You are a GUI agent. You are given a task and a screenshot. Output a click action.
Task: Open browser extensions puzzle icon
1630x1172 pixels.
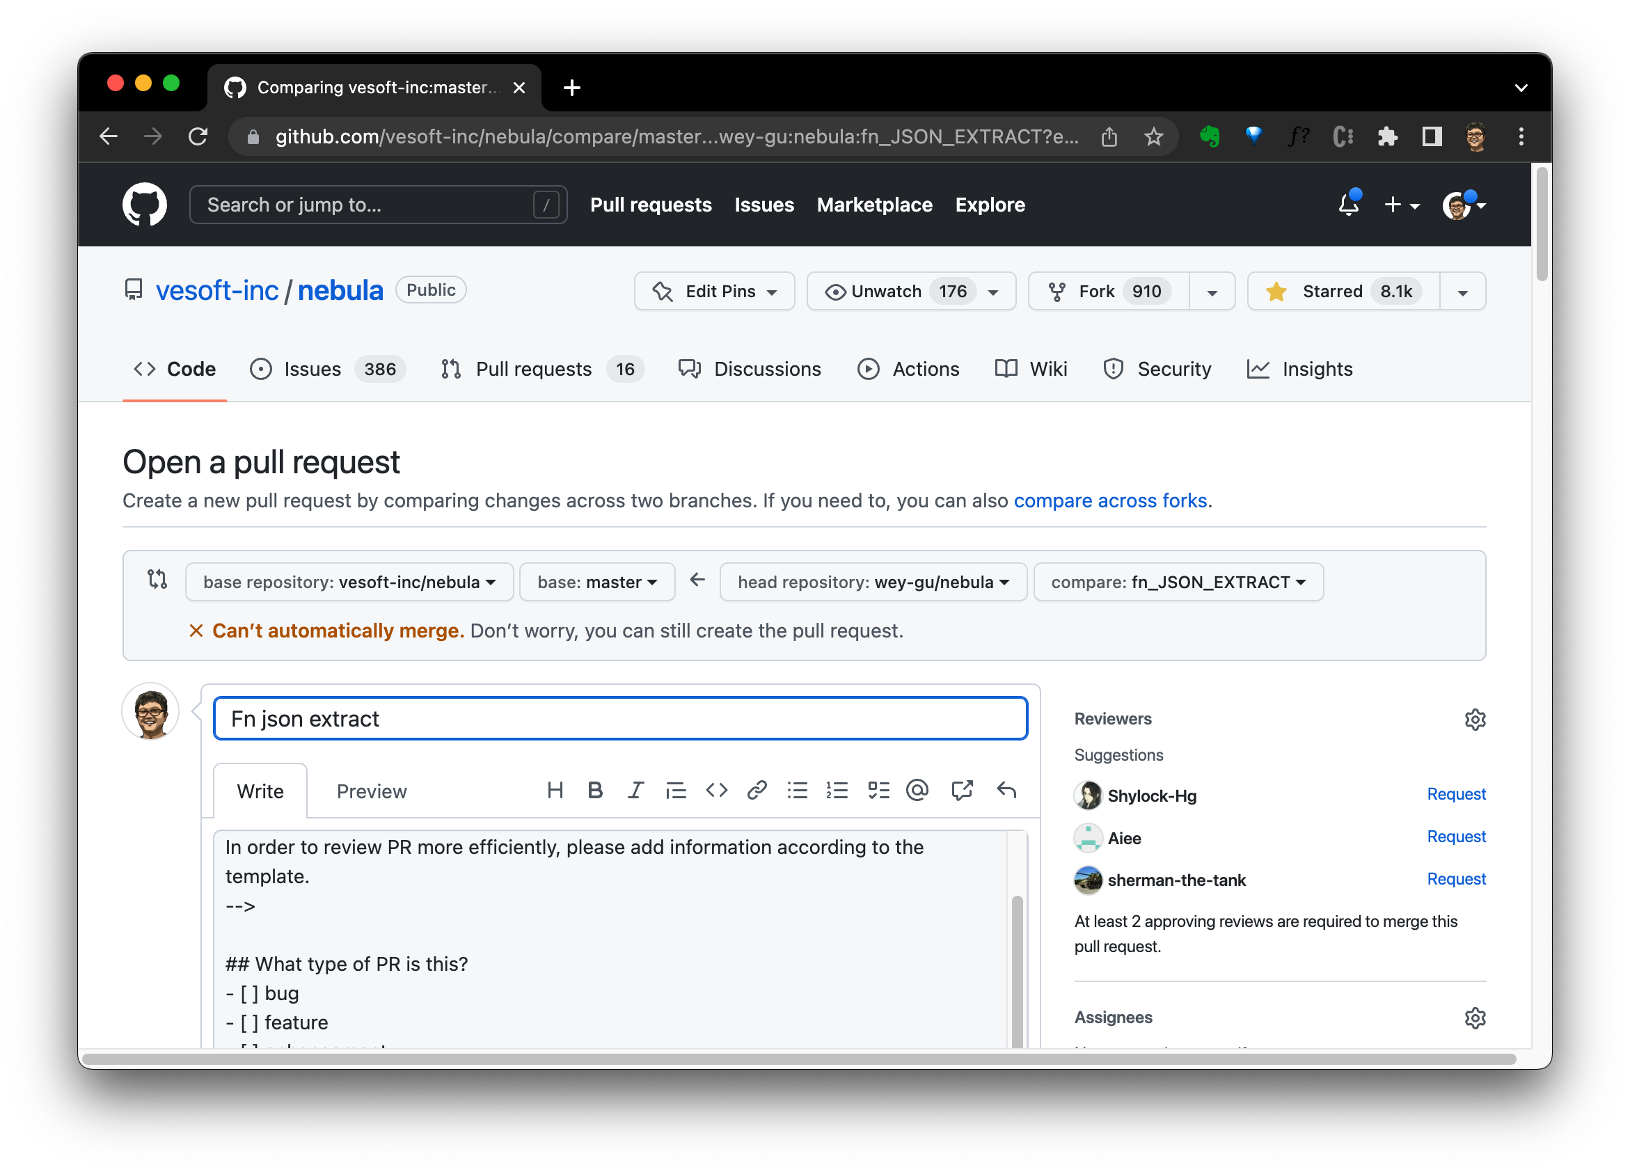(x=1387, y=136)
